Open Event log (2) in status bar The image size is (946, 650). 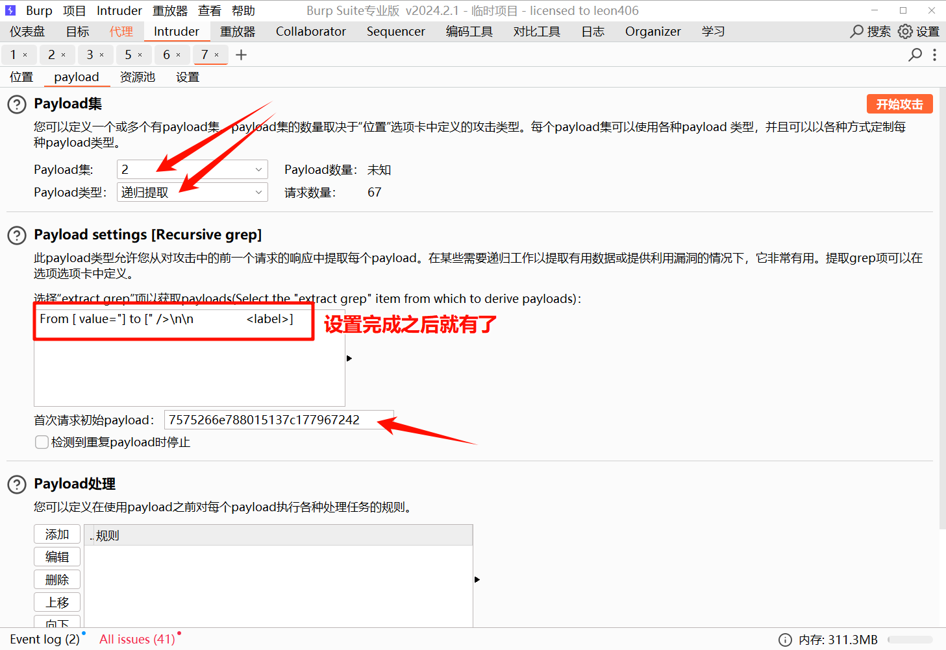pos(45,640)
